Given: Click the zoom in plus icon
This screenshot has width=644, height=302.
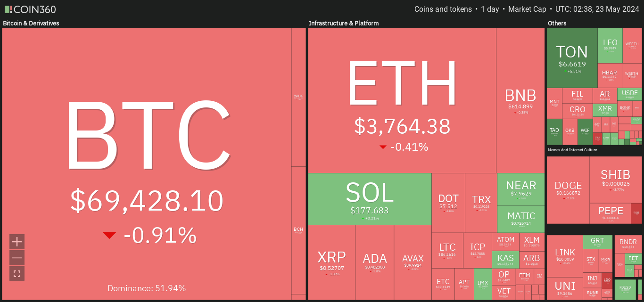Looking at the screenshot, I should click(x=17, y=242).
